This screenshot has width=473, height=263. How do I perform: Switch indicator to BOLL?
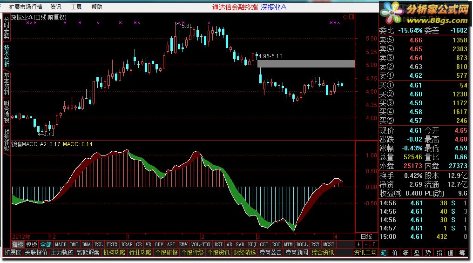point(302,244)
